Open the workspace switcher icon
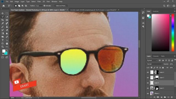 pos(168,6)
